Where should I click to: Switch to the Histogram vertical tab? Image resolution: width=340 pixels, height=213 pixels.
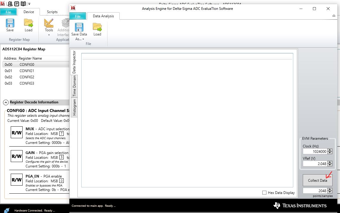(x=74, y=107)
